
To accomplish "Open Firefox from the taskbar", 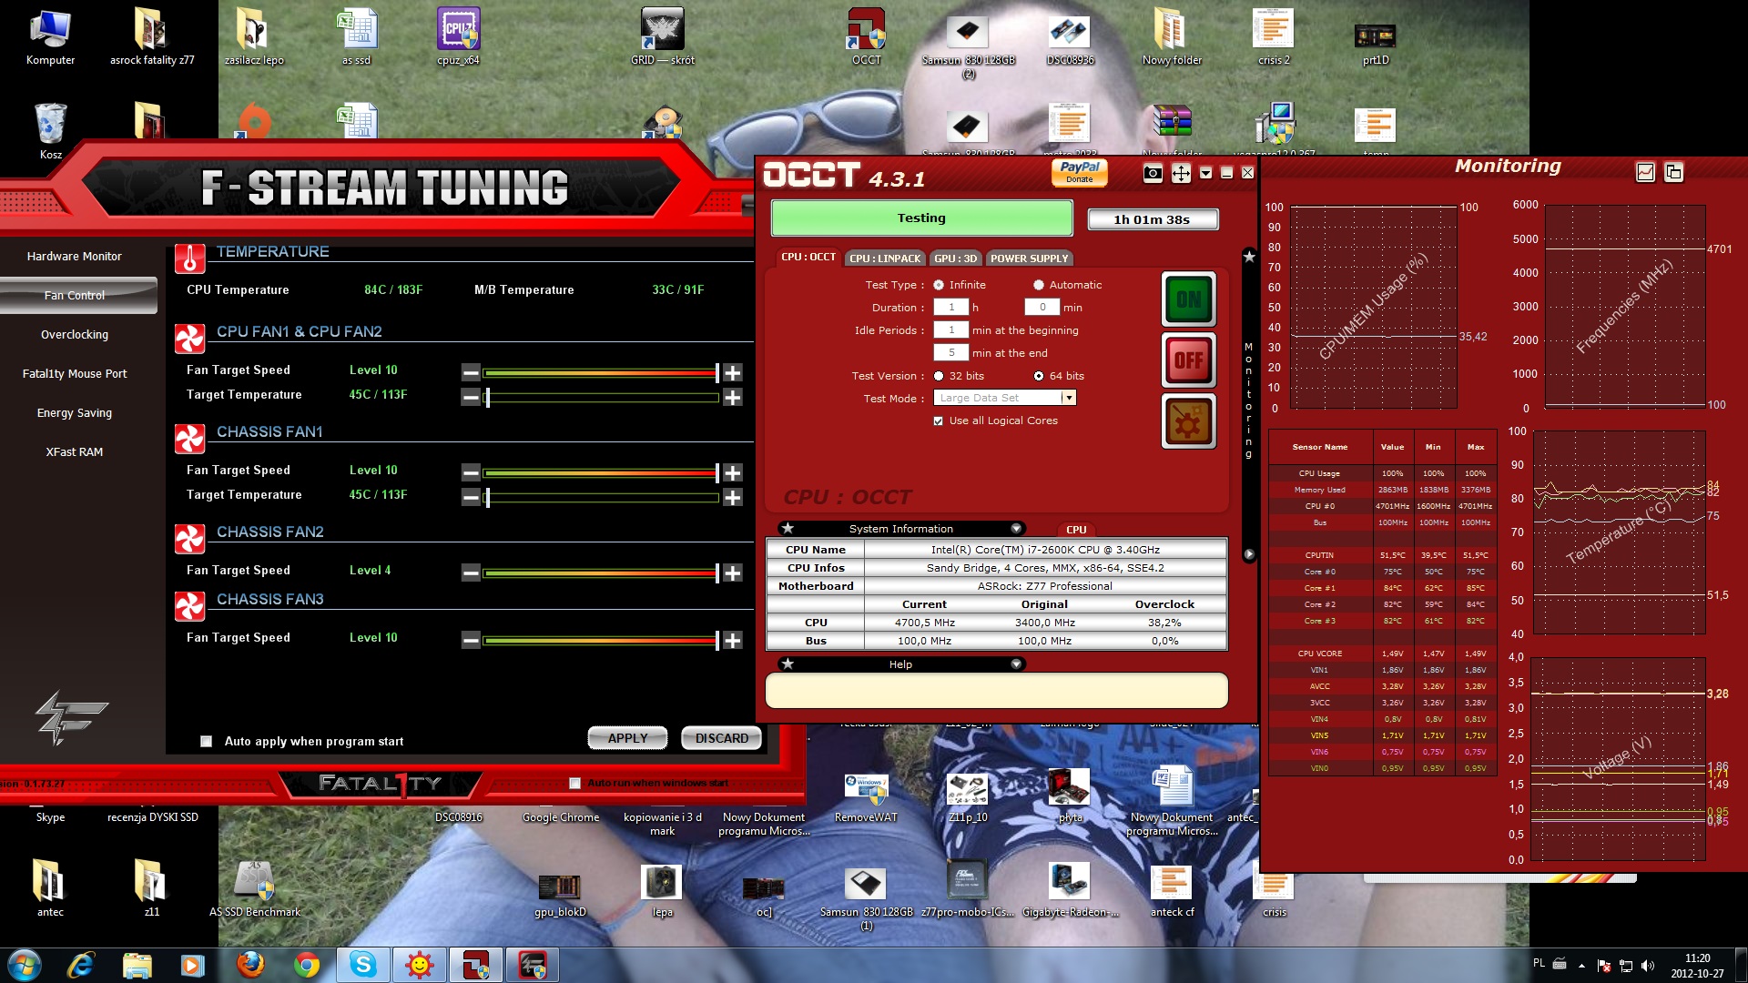I will tap(250, 965).
